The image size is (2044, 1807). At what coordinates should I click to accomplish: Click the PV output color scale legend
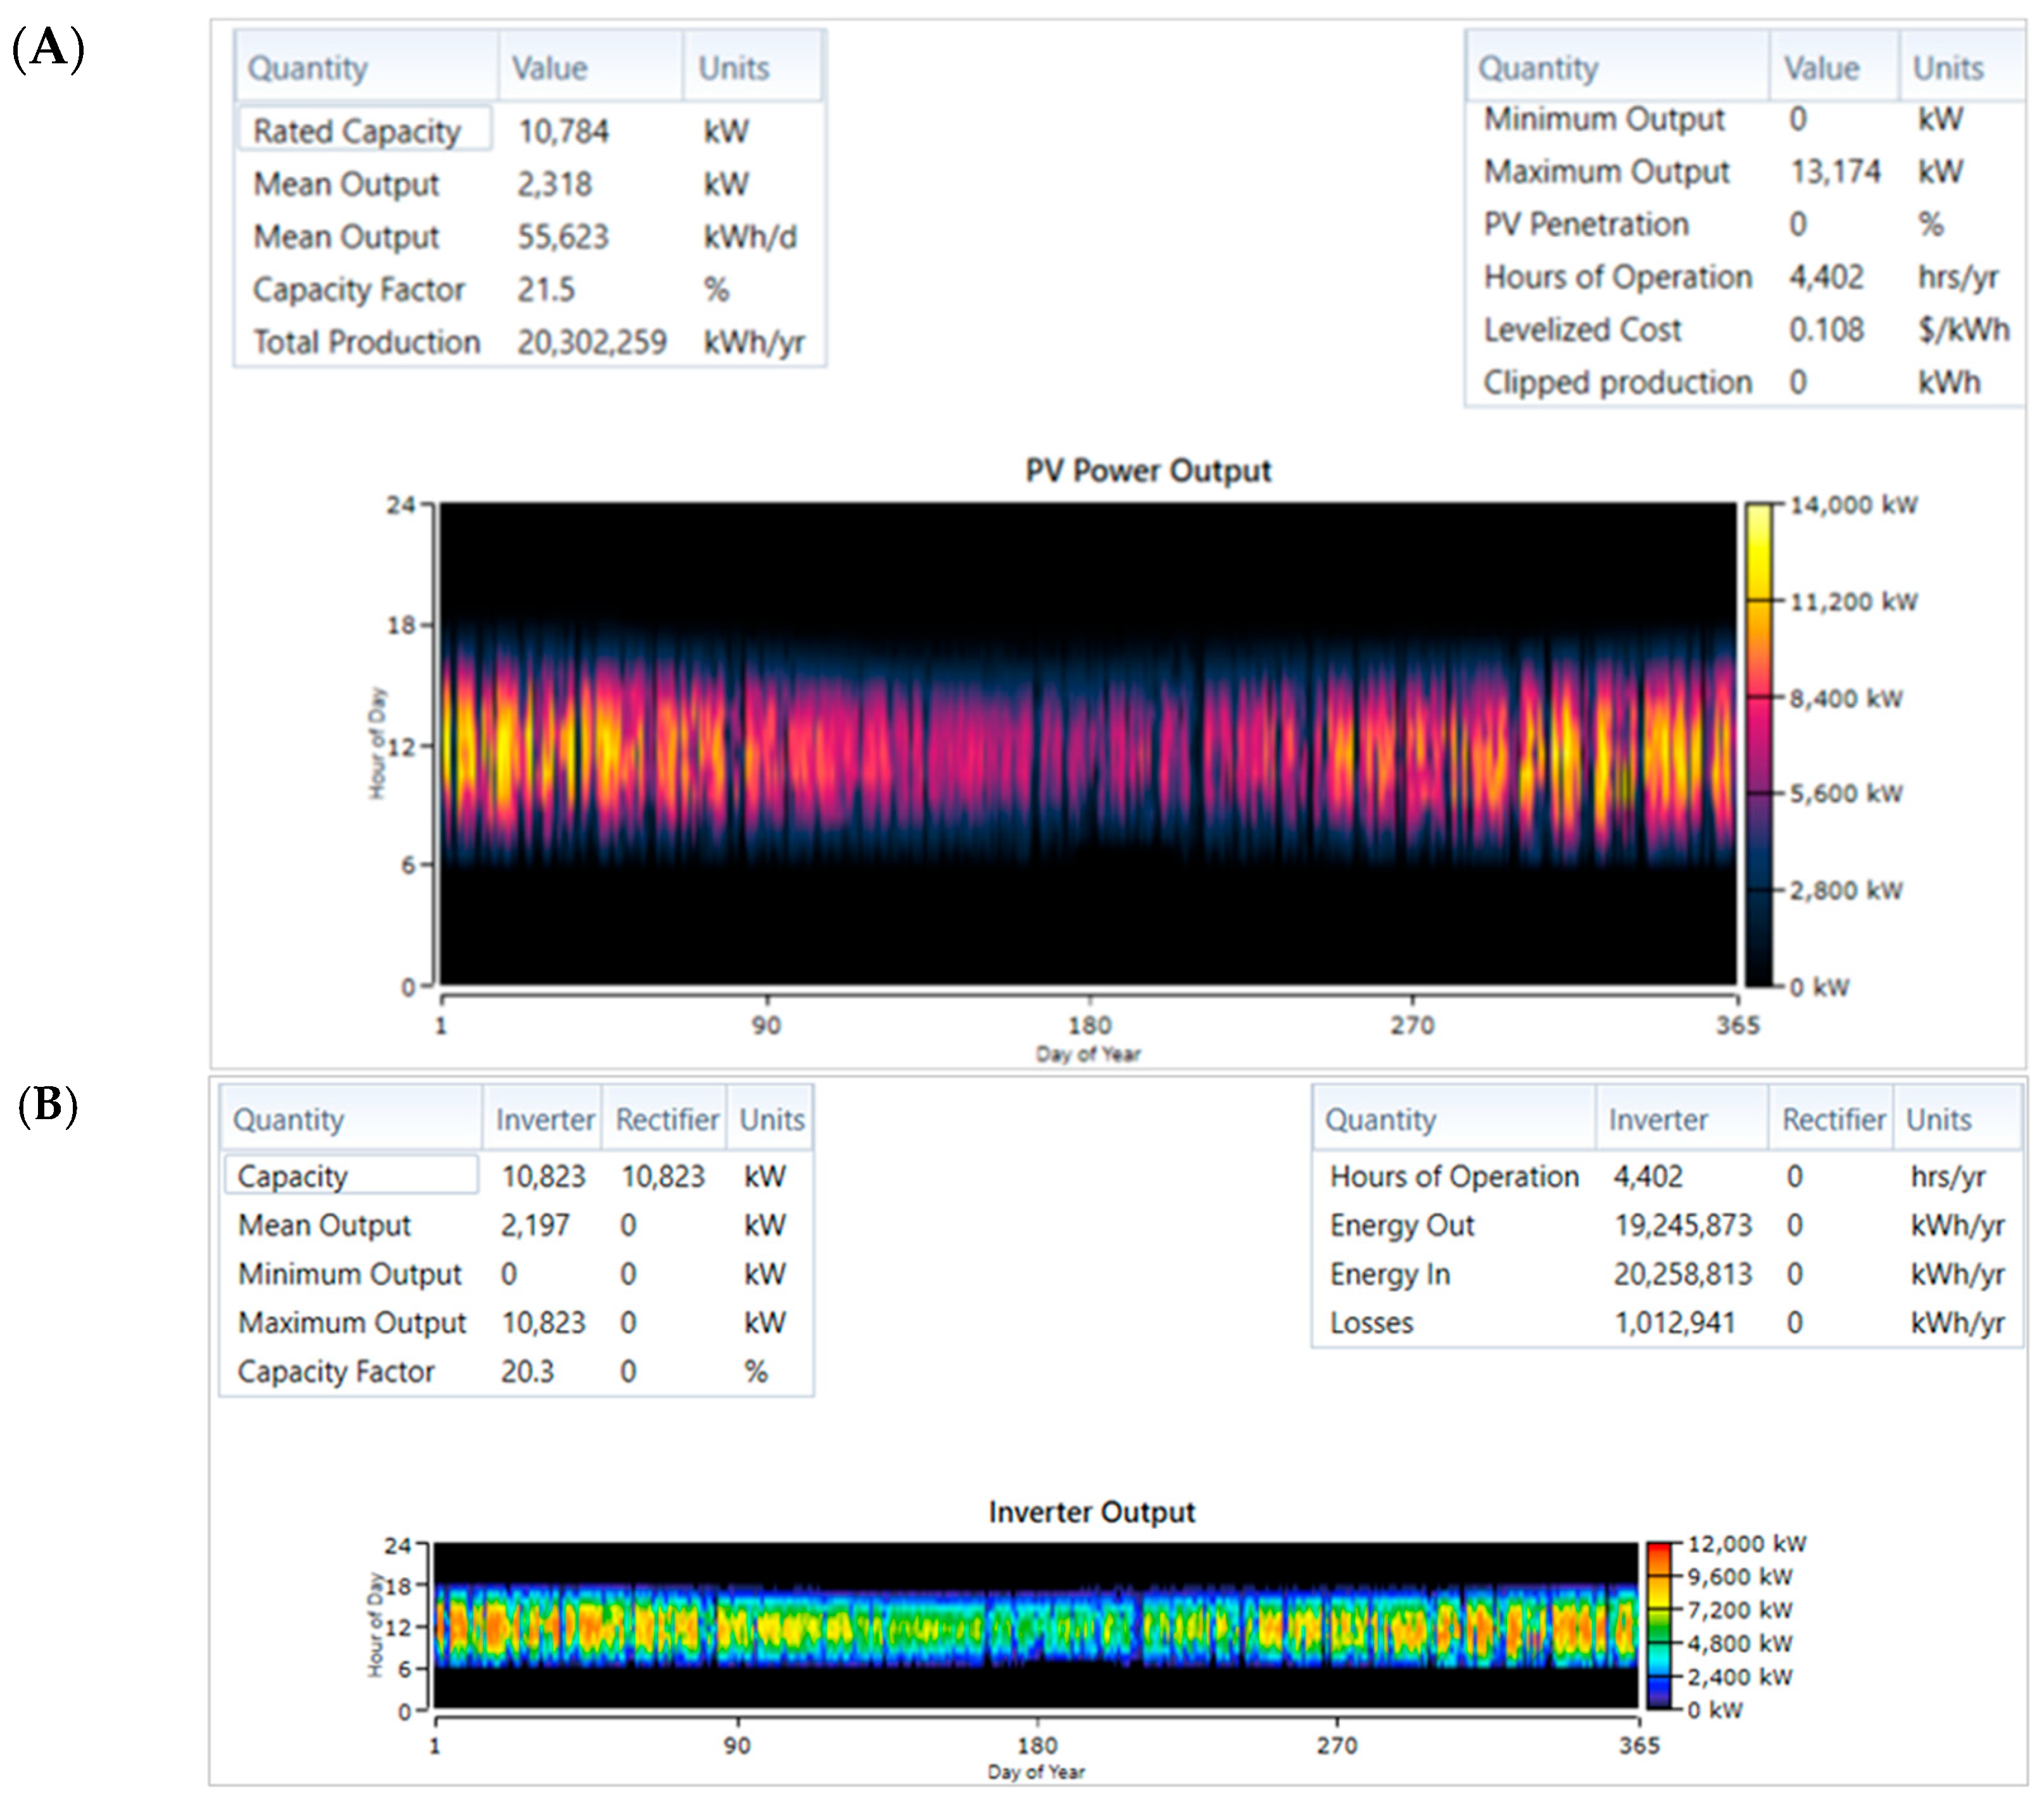[1759, 744]
